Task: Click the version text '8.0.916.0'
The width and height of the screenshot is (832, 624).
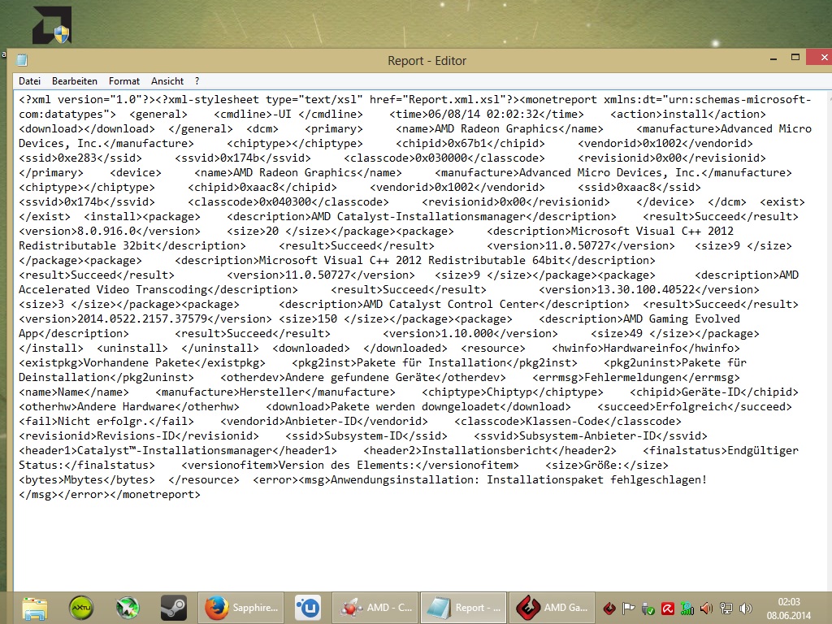Action: click(x=106, y=232)
